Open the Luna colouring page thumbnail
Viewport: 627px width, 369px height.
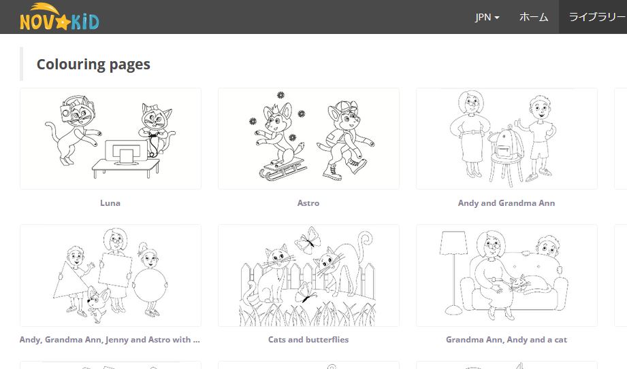point(110,139)
